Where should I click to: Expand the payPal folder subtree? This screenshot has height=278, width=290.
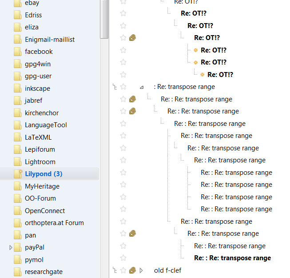[11, 247]
